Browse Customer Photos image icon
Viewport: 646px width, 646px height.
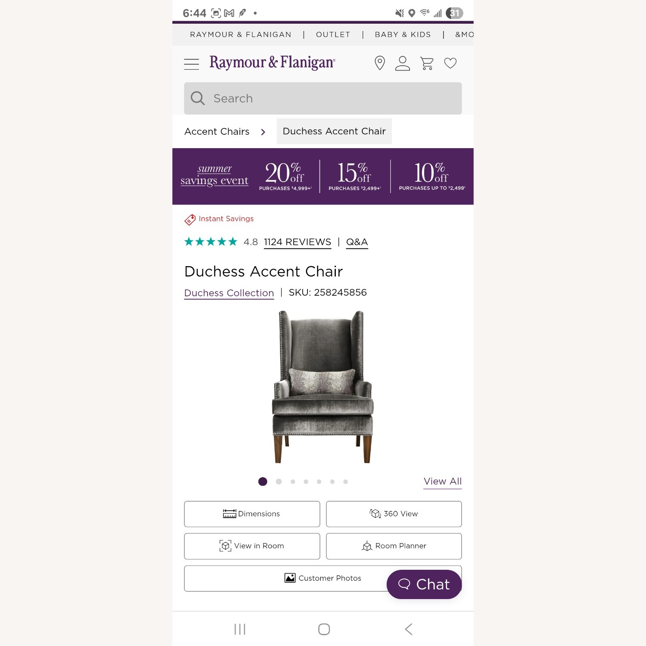pyautogui.click(x=290, y=578)
